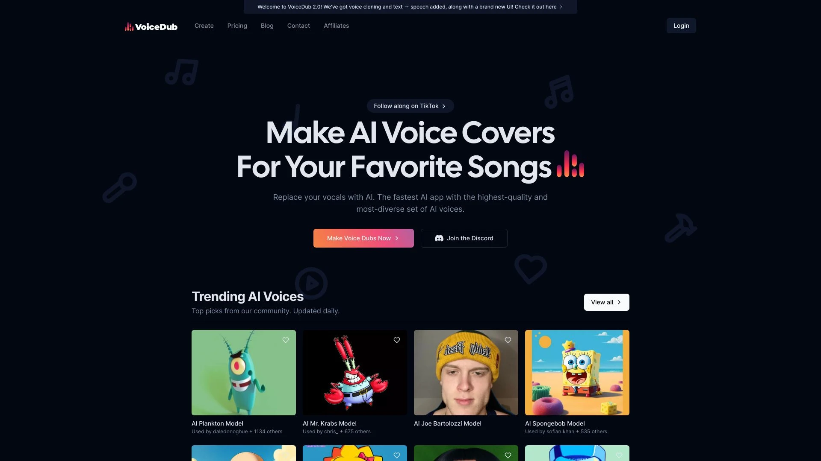Click the heart/favorite icon on Plankton card
The image size is (821, 461).
[x=285, y=340]
